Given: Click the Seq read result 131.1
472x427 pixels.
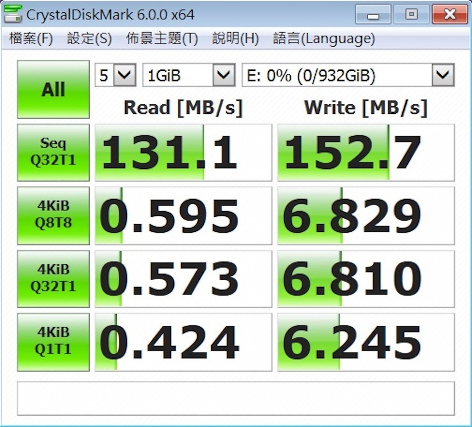Looking at the screenshot, I should [183, 152].
